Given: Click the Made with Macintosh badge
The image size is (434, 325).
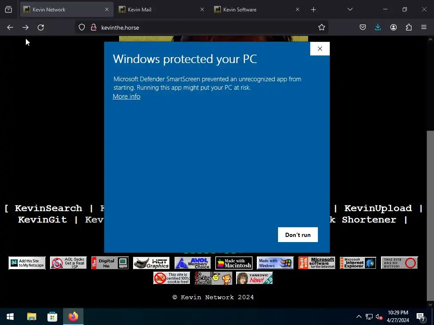Looking at the screenshot, I should pyautogui.click(x=234, y=263).
